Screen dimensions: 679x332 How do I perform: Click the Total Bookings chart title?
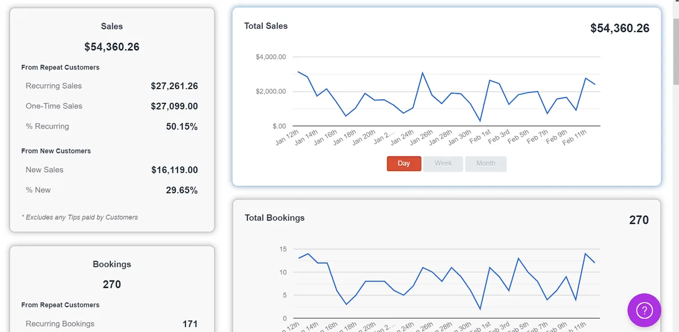pyautogui.click(x=274, y=217)
